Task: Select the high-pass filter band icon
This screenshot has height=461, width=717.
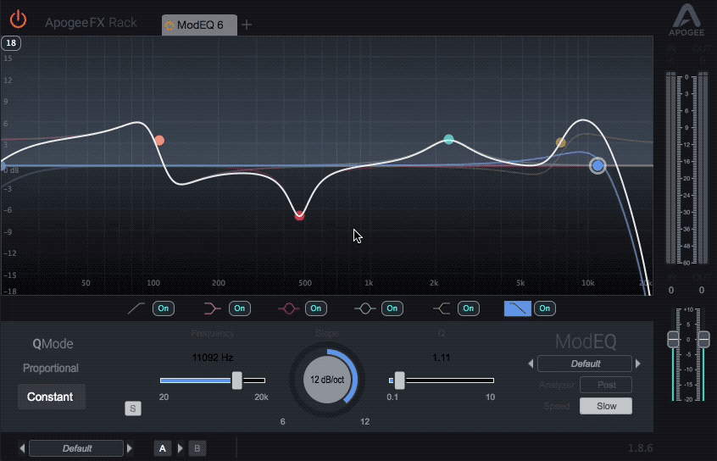Action: click(x=136, y=308)
